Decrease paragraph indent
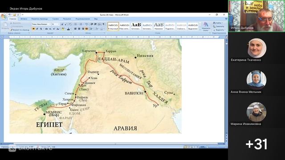Screen dimensions: 285x160 click(92, 24)
